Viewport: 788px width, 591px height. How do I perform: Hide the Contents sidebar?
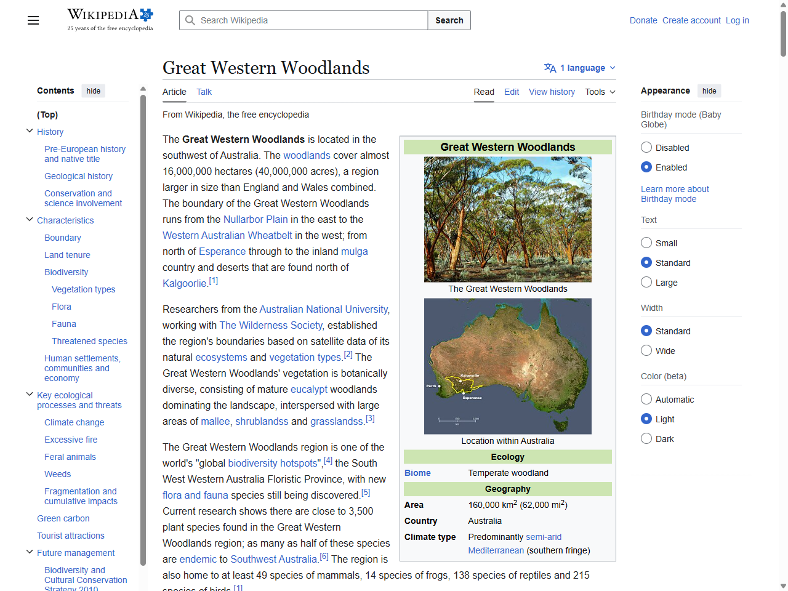point(93,90)
